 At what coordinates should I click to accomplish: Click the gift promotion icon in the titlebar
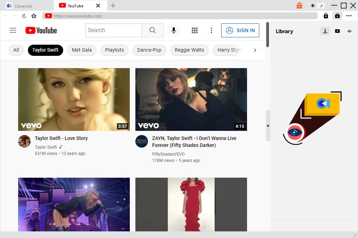pos(299,6)
